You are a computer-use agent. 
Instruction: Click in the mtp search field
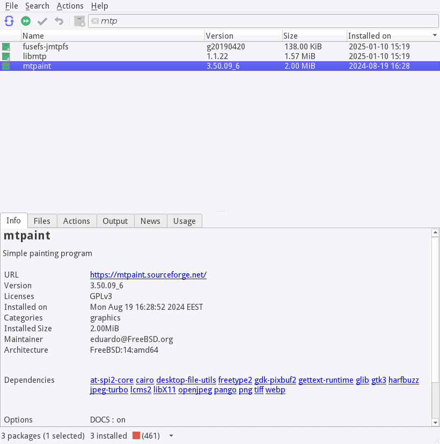pyautogui.click(x=263, y=21)
